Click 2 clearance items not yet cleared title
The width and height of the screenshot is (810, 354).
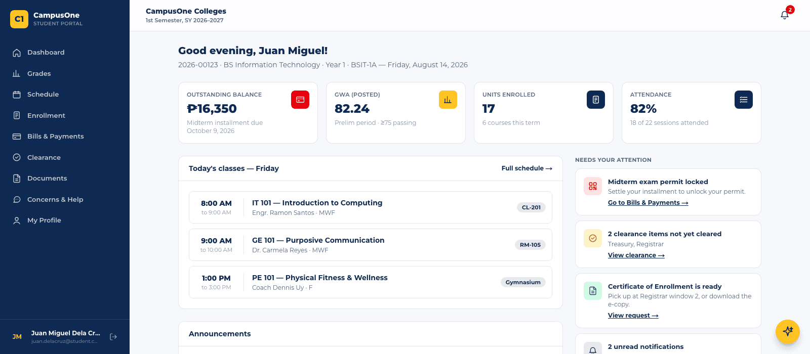(665, 234)
